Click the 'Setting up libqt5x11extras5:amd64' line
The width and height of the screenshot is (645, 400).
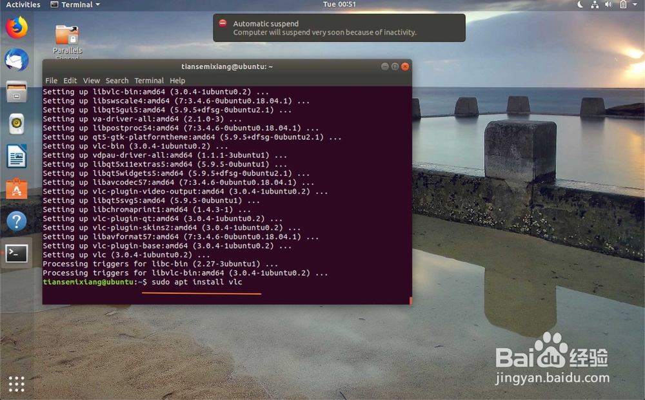tap(165, 165)
